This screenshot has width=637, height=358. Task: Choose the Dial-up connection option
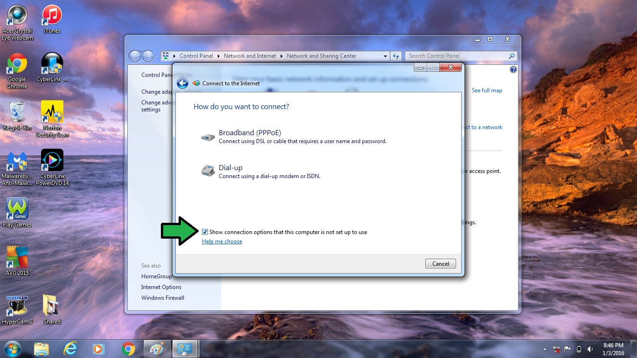pos(261,171)
